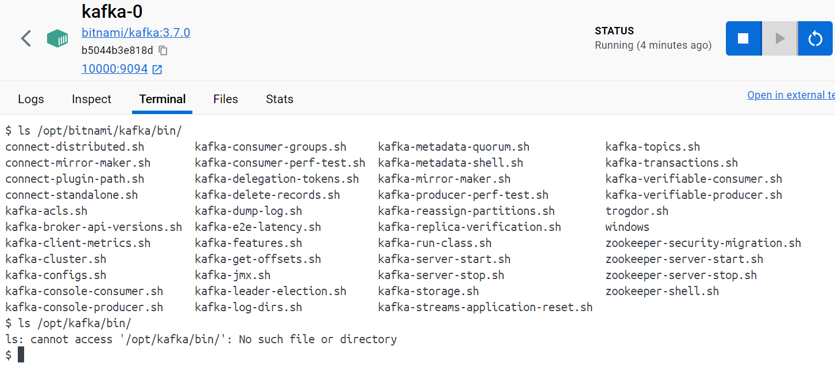Open the 10000:9094 port link
This screenshot has width=835, height=365.
point(115,69)
